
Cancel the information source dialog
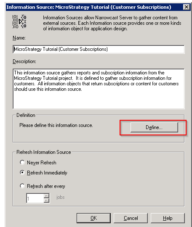(x=131, y=218)
